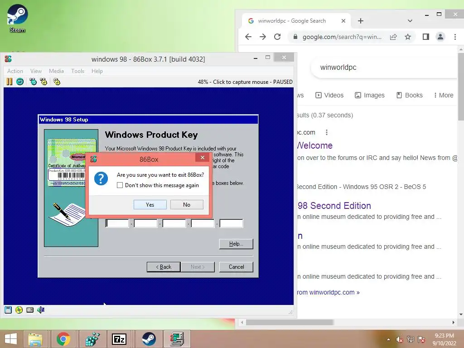
Task: Close the 86Box confirmation dialog
Action: click(x=203, y=157)
